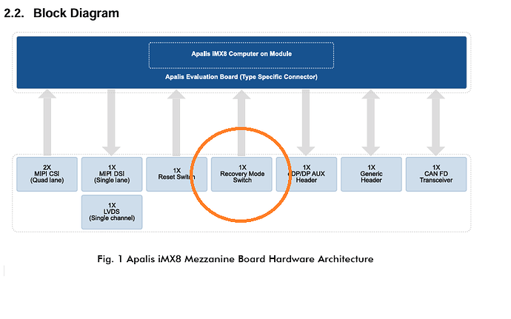Image resolution: width=511 pixels, height=319 pixels.
Task: Click the double arrow above Generic Header
Action: [x=371, y=123]
